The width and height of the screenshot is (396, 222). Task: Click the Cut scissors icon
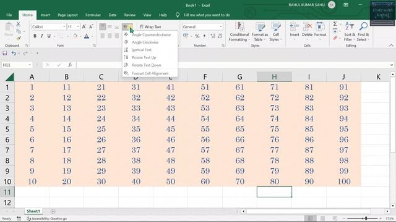point(18,25)
